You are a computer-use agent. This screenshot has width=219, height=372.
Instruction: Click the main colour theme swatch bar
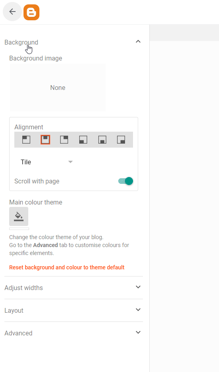(19, 229)
